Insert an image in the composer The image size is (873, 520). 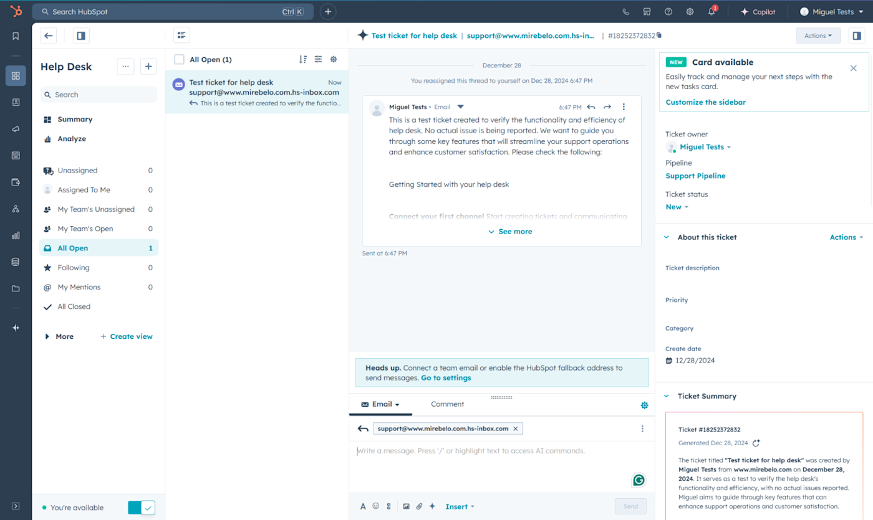pyautogui.click(x=406, y=506)
